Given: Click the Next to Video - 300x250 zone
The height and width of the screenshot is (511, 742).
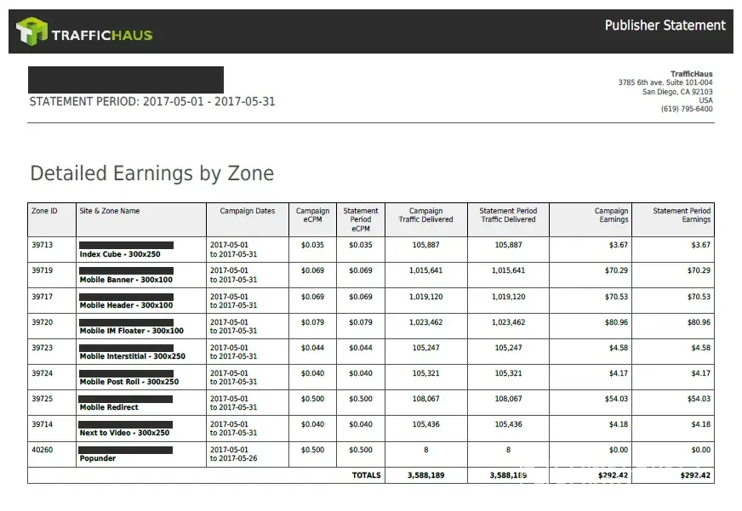Looking at the screenshot, I should pyautogui.click(x=124, y=433).
